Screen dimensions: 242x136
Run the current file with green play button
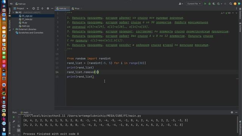coord(205,4)
